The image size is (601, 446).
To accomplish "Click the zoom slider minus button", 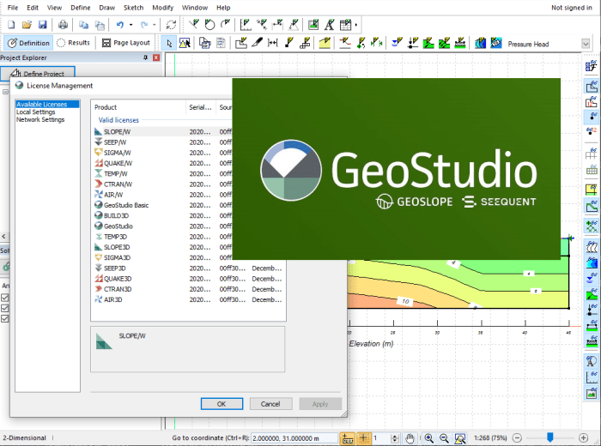I will (x=517, y=437).
